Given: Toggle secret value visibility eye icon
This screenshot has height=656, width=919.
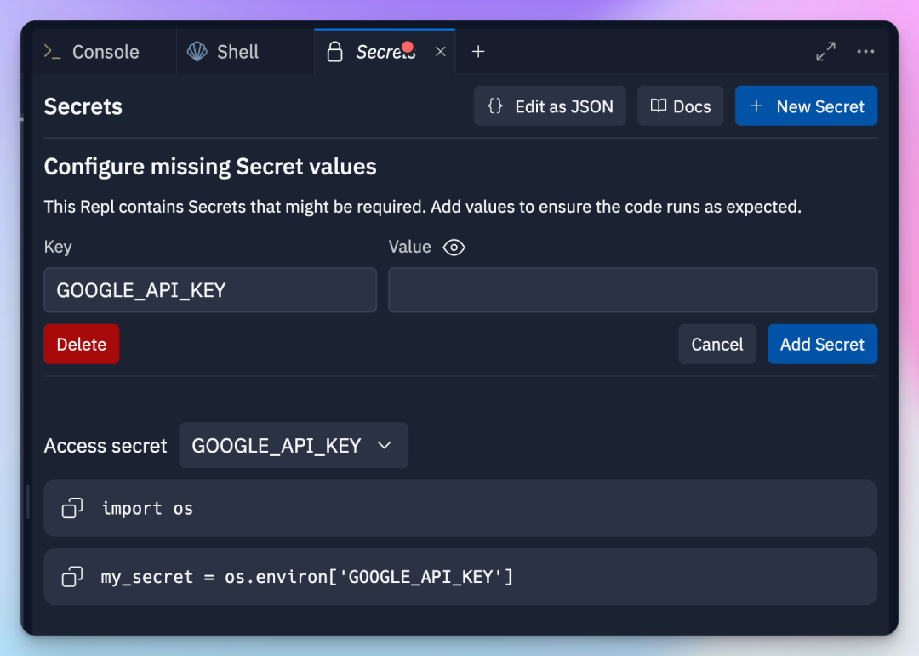Looking at the screenshot, I should click(x=454, y=248).
